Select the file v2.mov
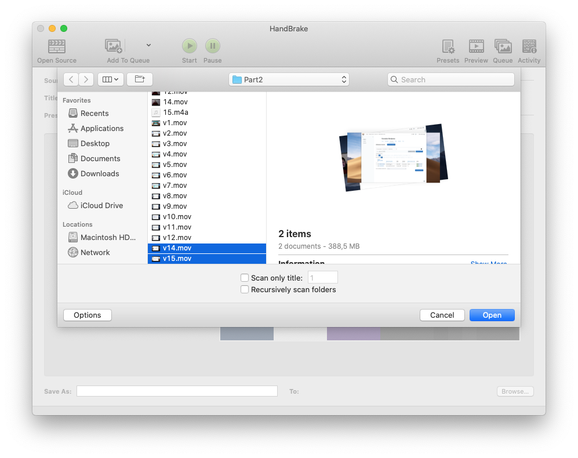 point(207,133)
